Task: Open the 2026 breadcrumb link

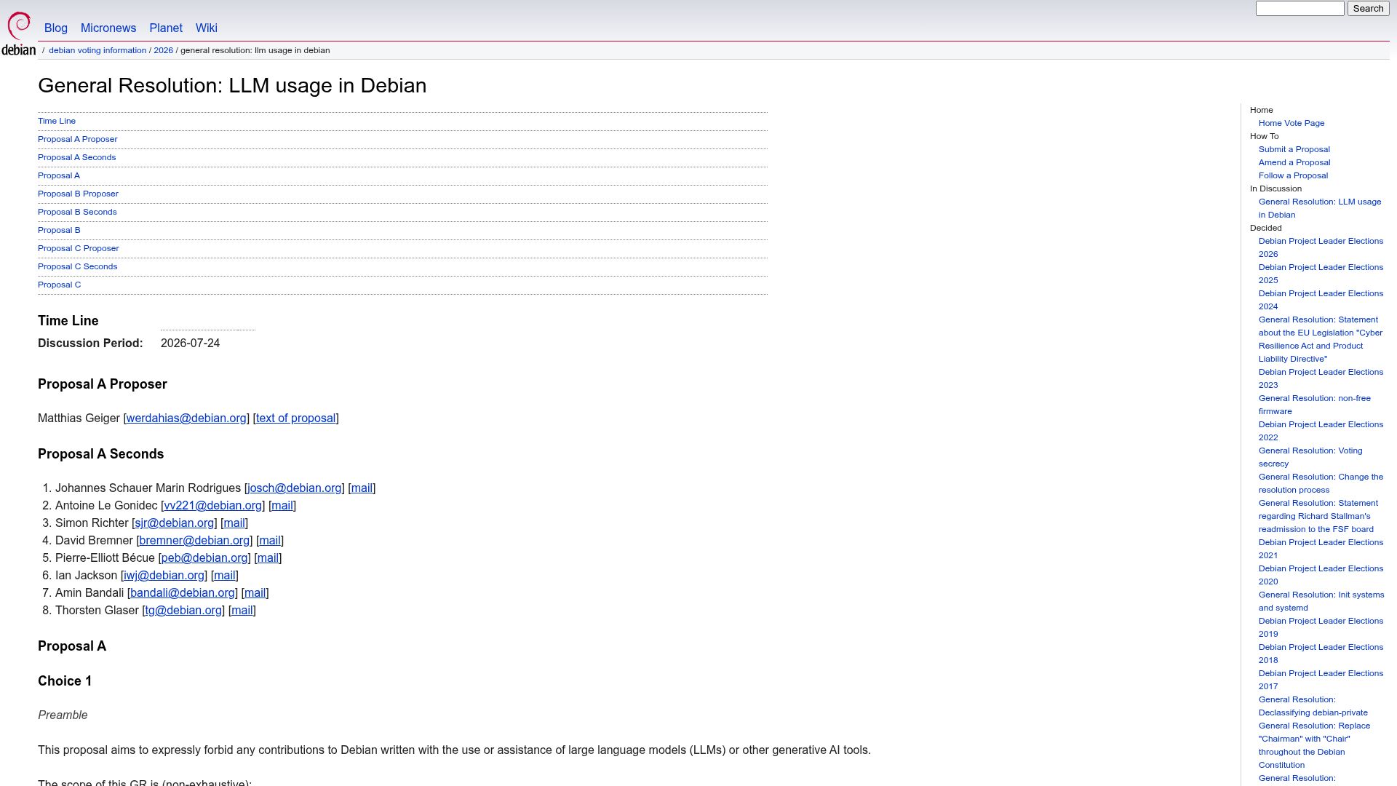Action: 163,50
